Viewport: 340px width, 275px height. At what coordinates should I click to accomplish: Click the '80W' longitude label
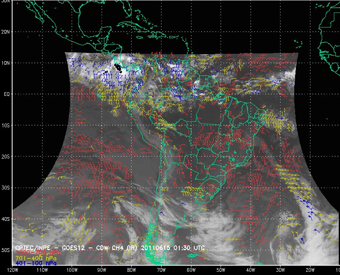pos(132,270)
